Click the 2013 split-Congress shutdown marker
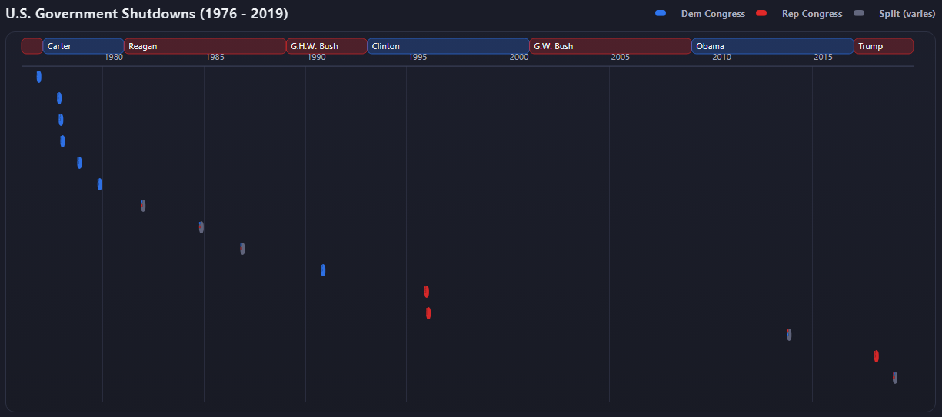 pyautogui.click(x=789, y=335)
